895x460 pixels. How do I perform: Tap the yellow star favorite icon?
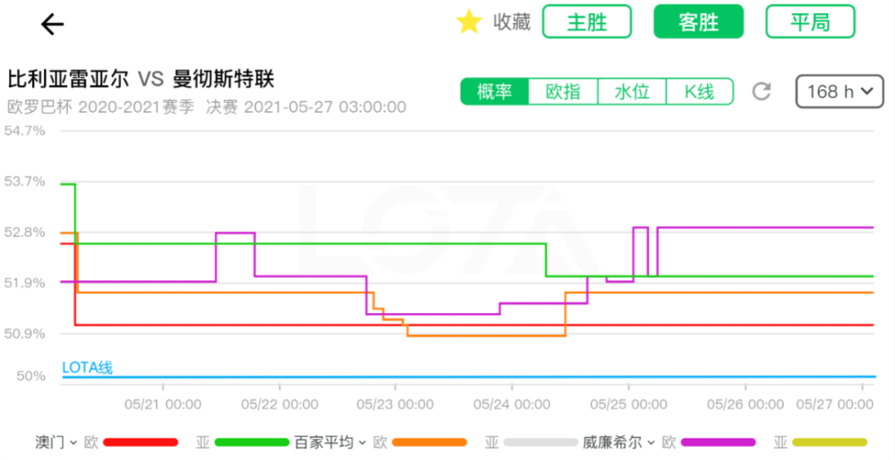coord(469,21)
